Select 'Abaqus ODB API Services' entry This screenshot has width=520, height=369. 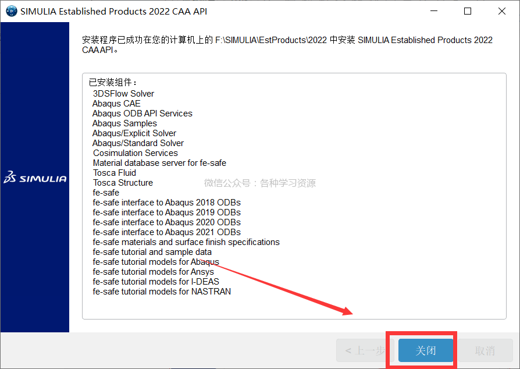pos(143,113)
